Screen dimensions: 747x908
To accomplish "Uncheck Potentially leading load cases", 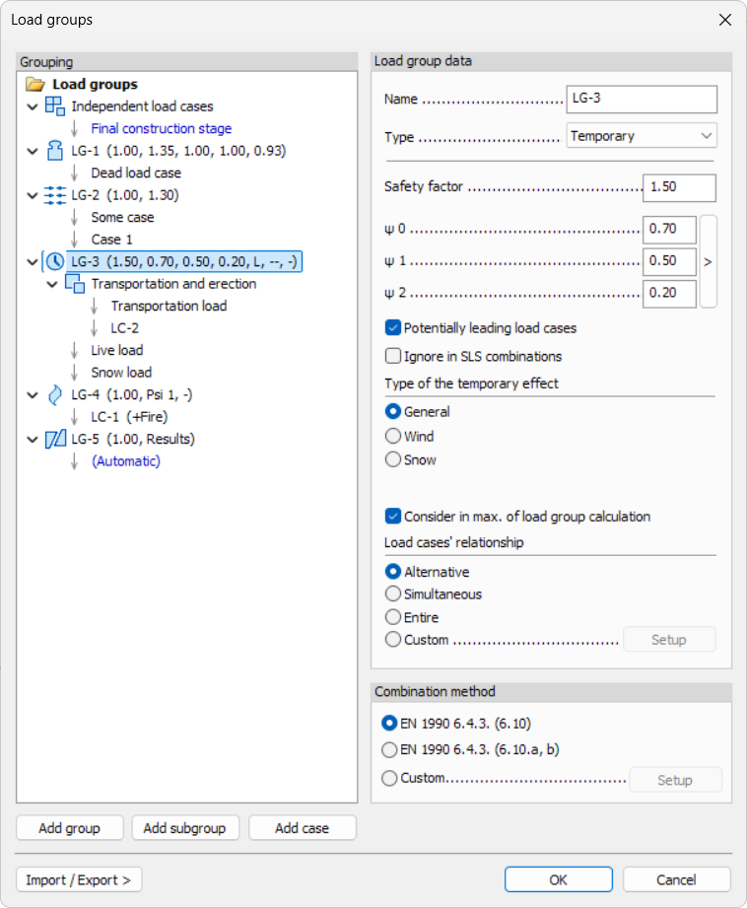I will [393, 327].
